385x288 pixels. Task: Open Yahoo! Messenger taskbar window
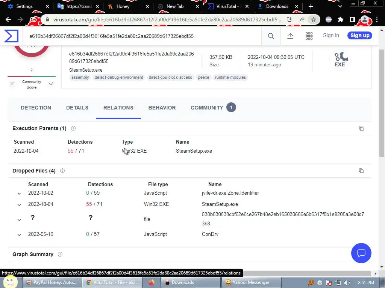tap(251, 282)
